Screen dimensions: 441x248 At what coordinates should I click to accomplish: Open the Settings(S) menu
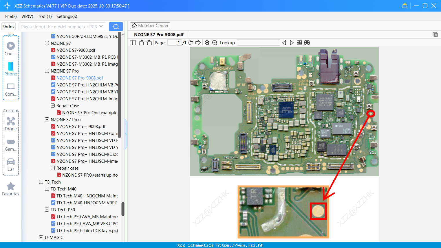pos(67,16)
